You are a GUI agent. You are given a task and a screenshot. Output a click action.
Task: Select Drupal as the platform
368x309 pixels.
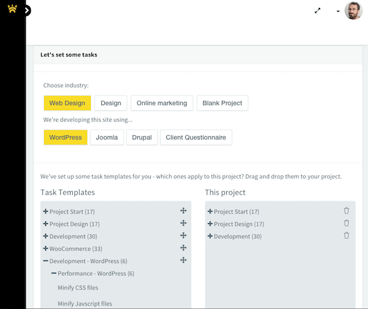[x=142, y=138]
